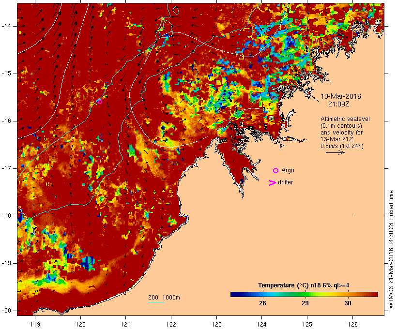
Task: Click the 'Temperature (°C) n18 6% ql>=4' title
Action: click(x=304, y=285)
